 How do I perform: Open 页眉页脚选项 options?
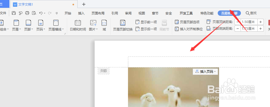187,22
